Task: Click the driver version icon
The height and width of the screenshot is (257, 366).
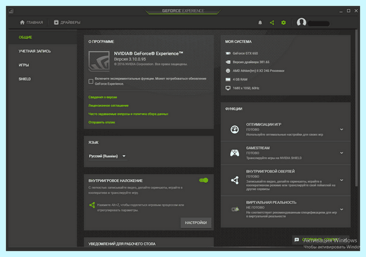Action: point(228,62)
